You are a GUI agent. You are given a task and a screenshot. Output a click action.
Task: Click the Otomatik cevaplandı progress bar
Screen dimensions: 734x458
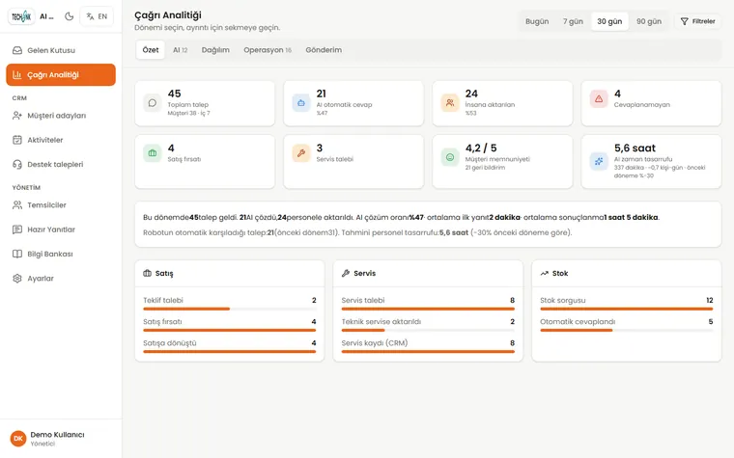(627, 331)
